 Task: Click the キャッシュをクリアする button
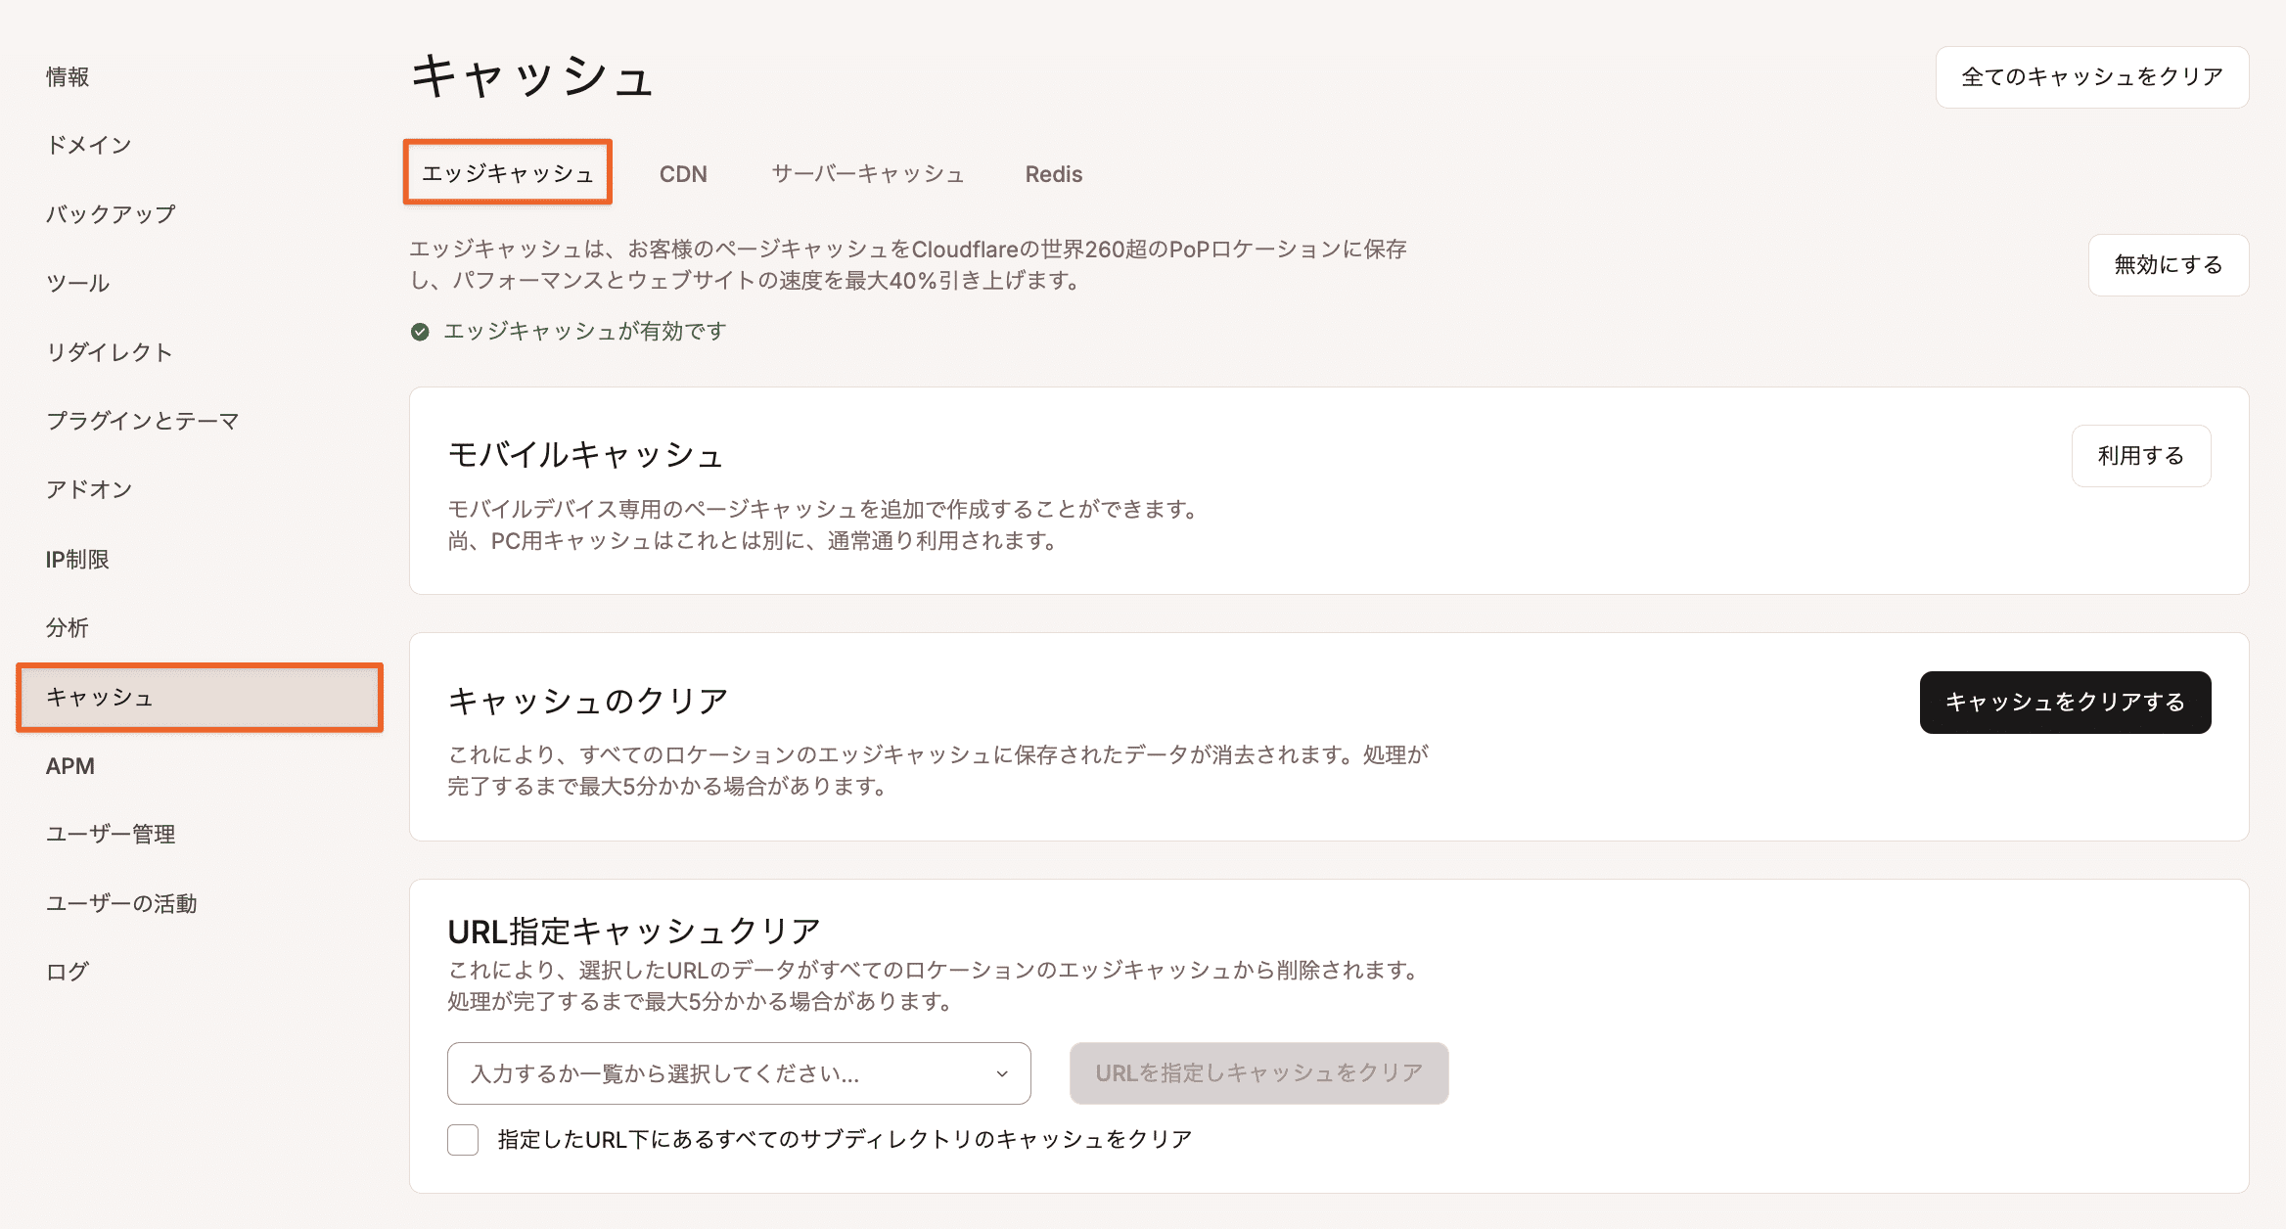point(2064,702)
